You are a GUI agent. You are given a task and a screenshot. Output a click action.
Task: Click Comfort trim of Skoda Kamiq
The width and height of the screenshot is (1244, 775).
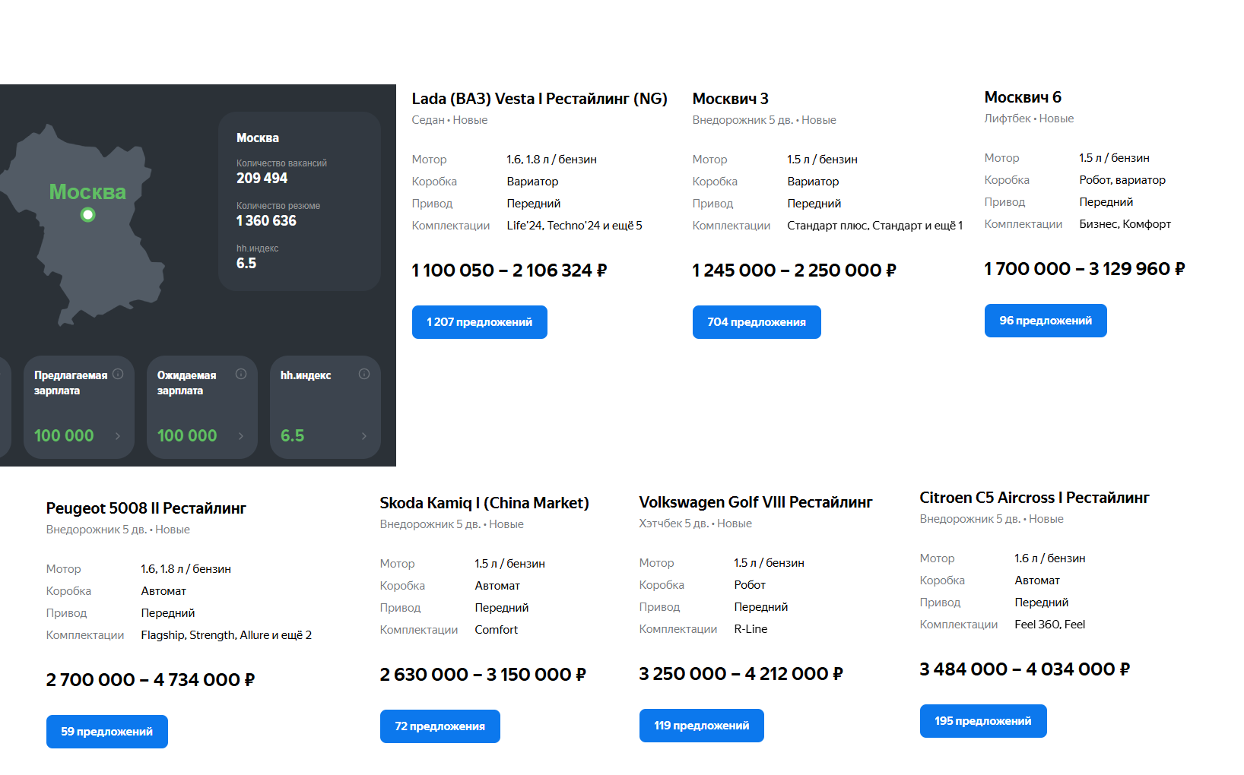497,630
